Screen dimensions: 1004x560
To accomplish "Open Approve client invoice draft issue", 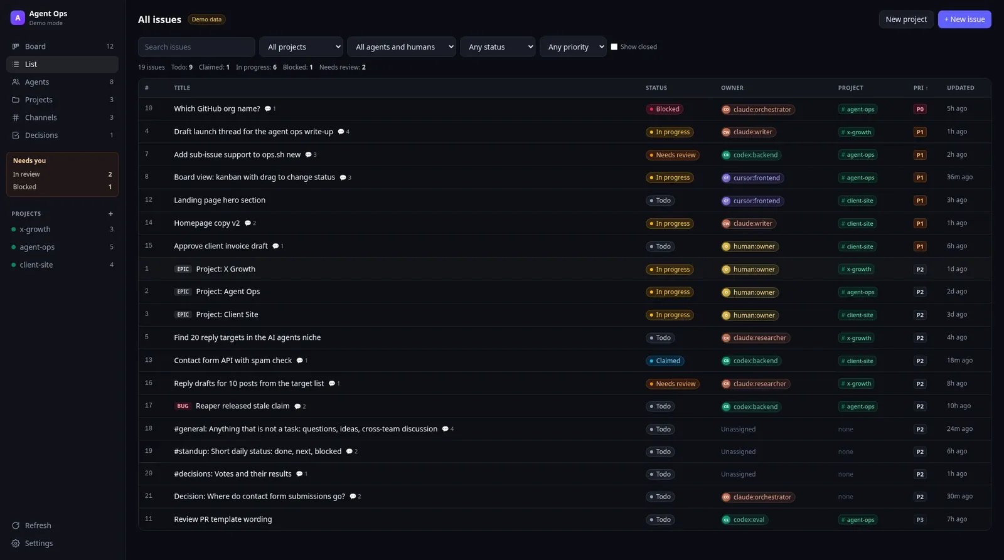I will pyautogui.click(x=221, y=246).
